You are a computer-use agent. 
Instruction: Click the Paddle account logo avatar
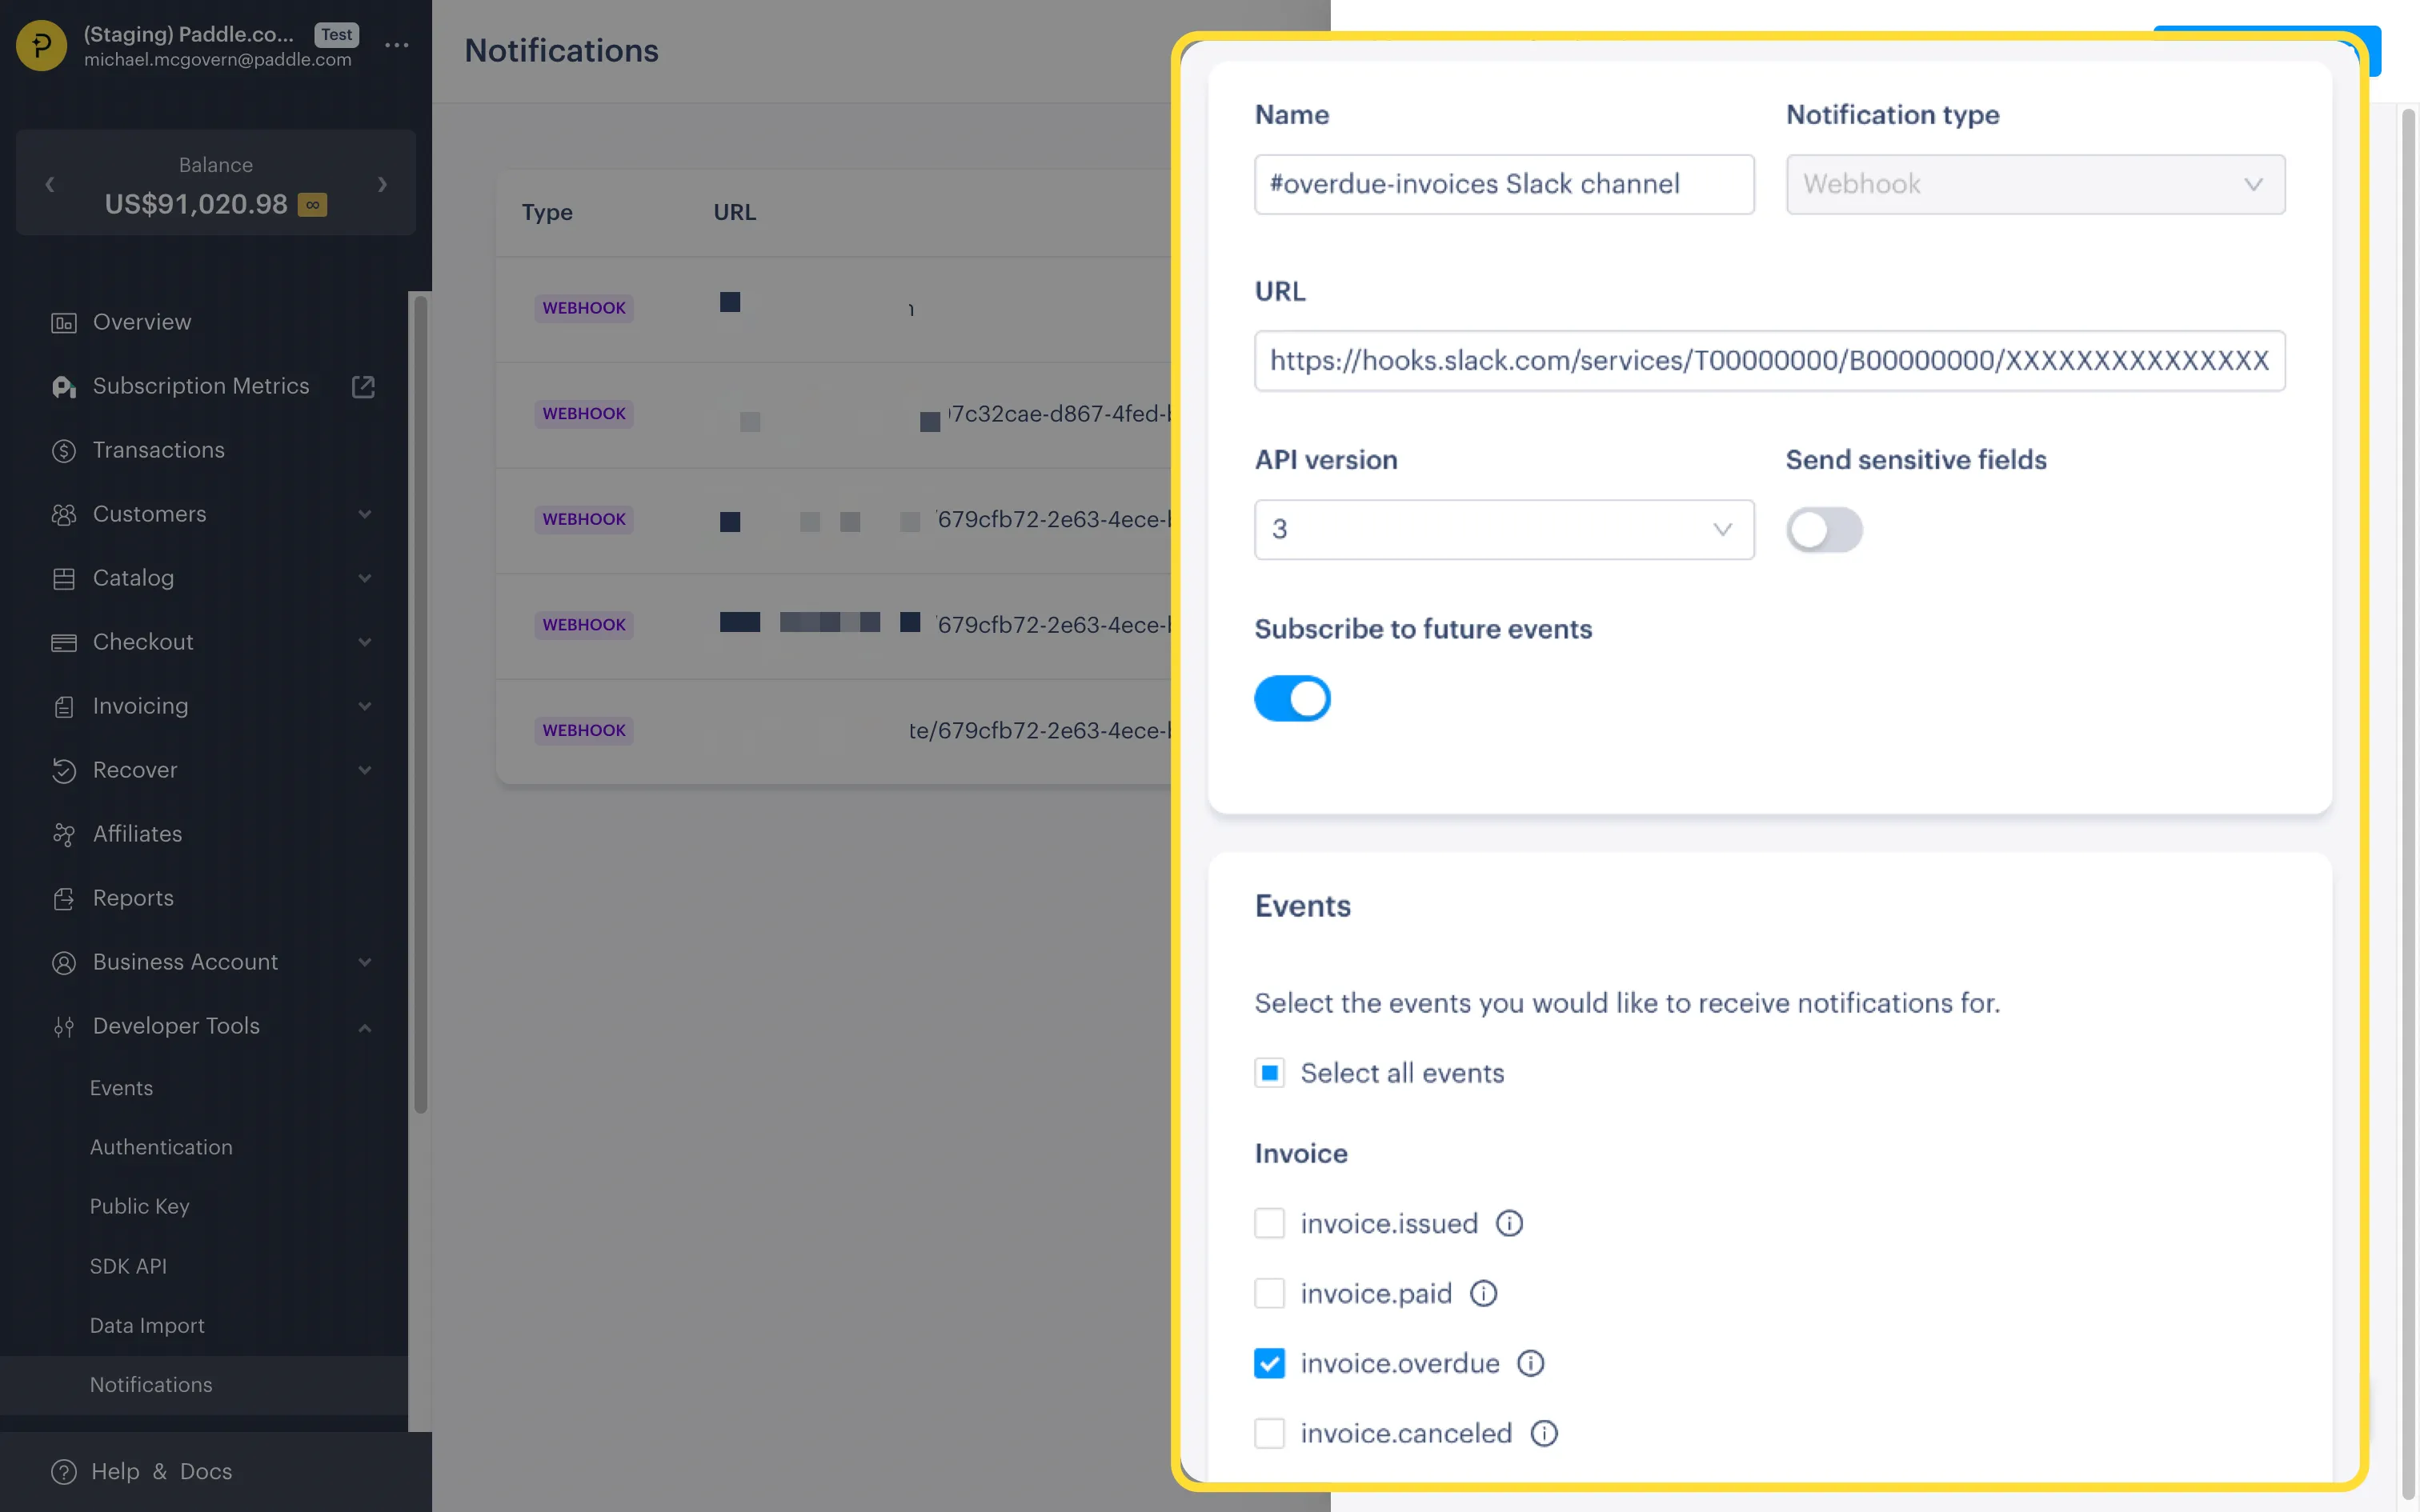coord(41,45)
